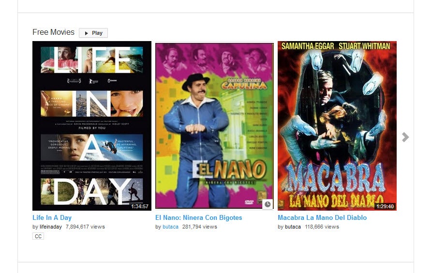The width and height of the screenshot is (432, 273).
Task: Open the 'Life In A Day' title link
Action: pyautogui.click(x=52, y=217)
